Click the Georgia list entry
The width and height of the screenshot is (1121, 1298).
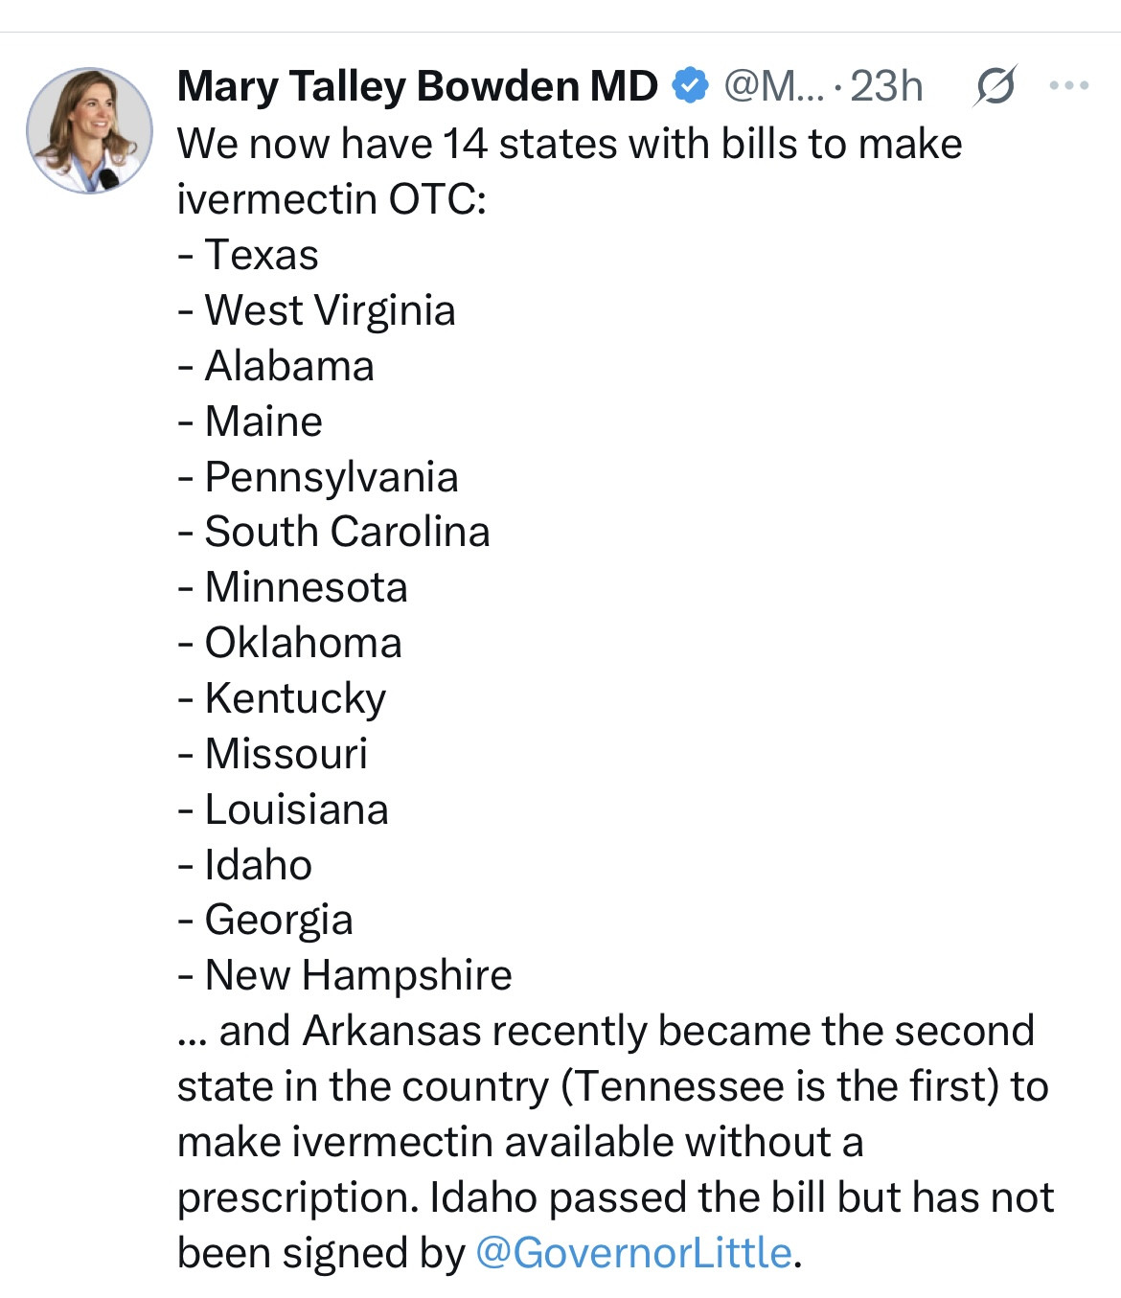click(x=278, y=920)
